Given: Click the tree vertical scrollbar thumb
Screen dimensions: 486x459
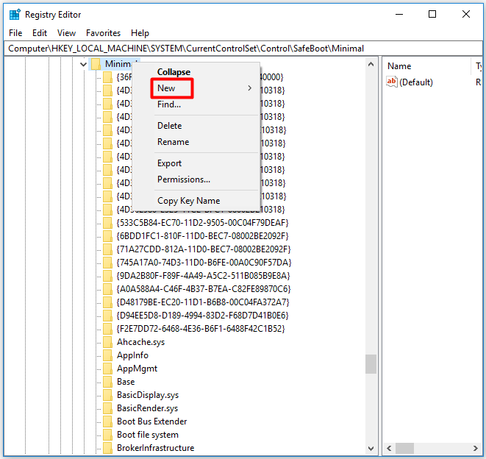Looking at the screenshot, I should [x=371, y=364].
